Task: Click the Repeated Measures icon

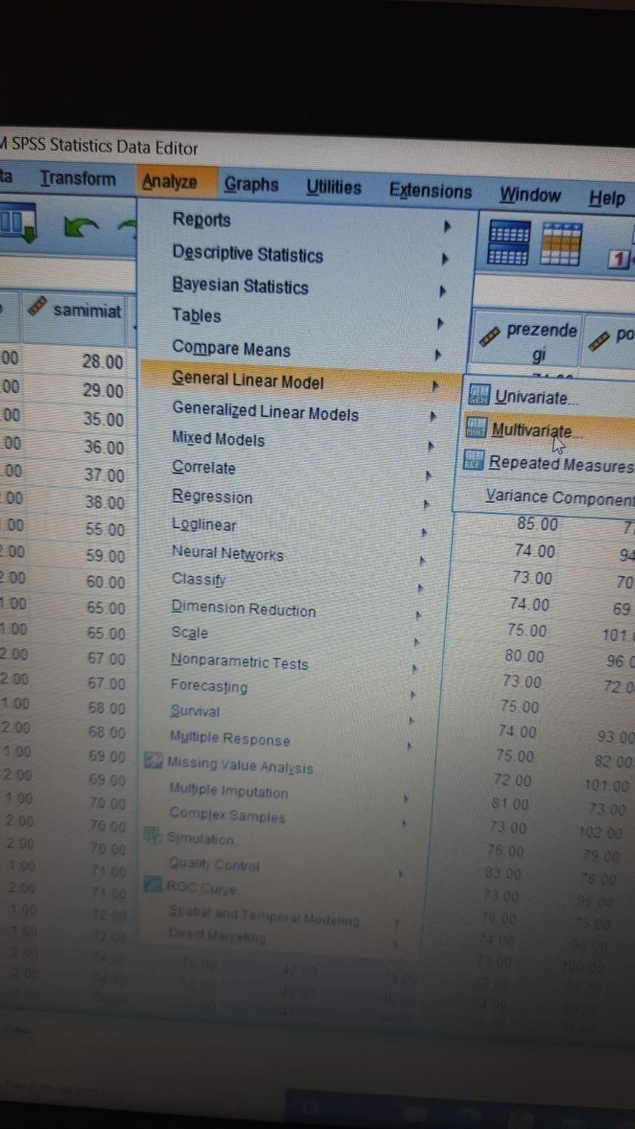Action: coord(473,459)
